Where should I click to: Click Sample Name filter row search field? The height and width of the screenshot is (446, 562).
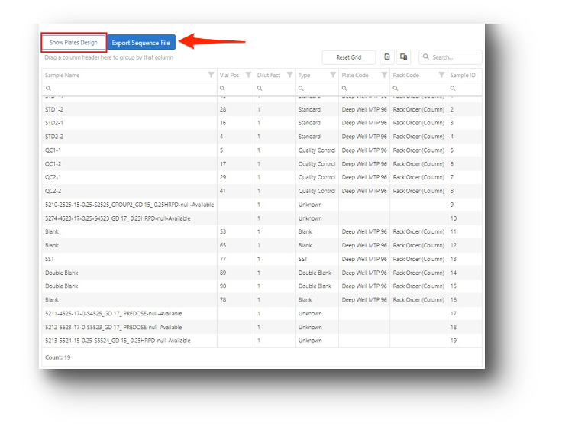pyautogui.click(x=130, y=89)
